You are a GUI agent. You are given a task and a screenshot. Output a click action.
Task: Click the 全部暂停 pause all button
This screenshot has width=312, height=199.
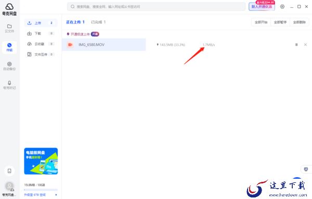point(280,22)
